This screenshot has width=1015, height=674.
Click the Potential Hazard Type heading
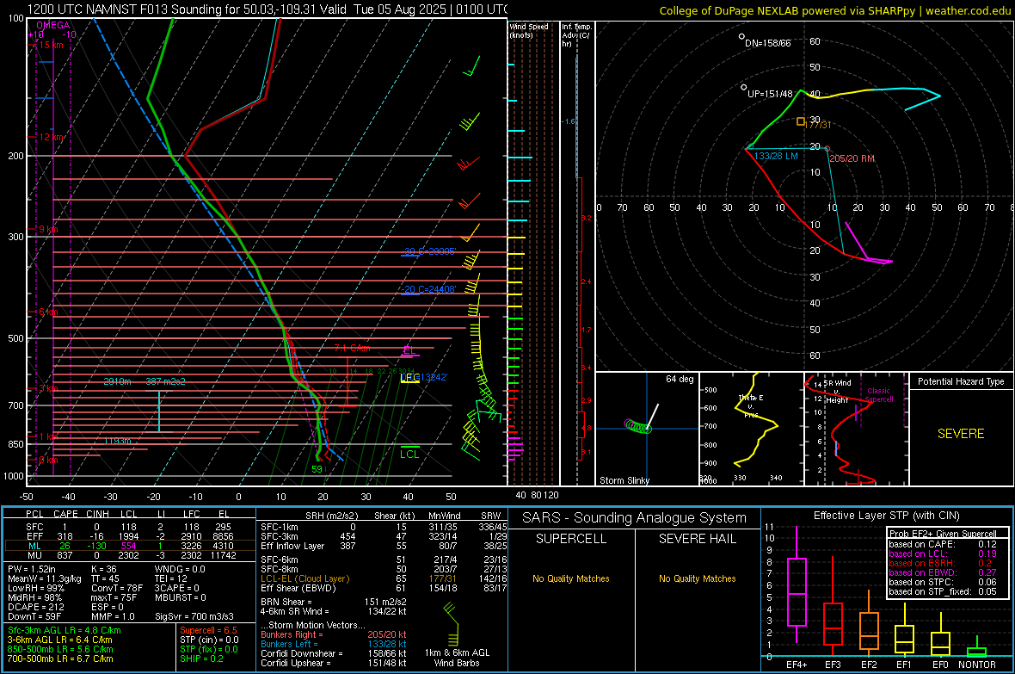pos(961,381)
